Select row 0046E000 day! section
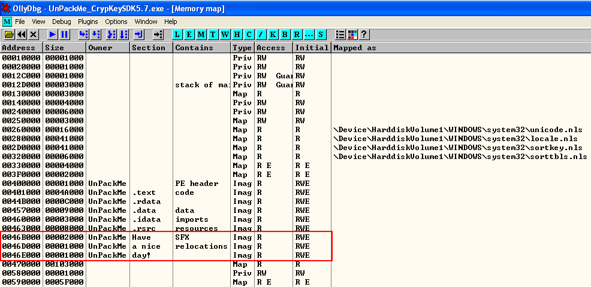This screenshot has height=287, width=591. [295, 255]
